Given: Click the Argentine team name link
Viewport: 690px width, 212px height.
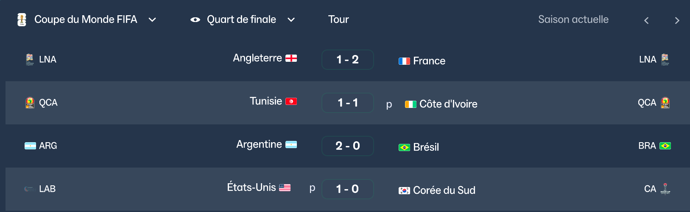Looking at the screenshot, I should (259, 144).
